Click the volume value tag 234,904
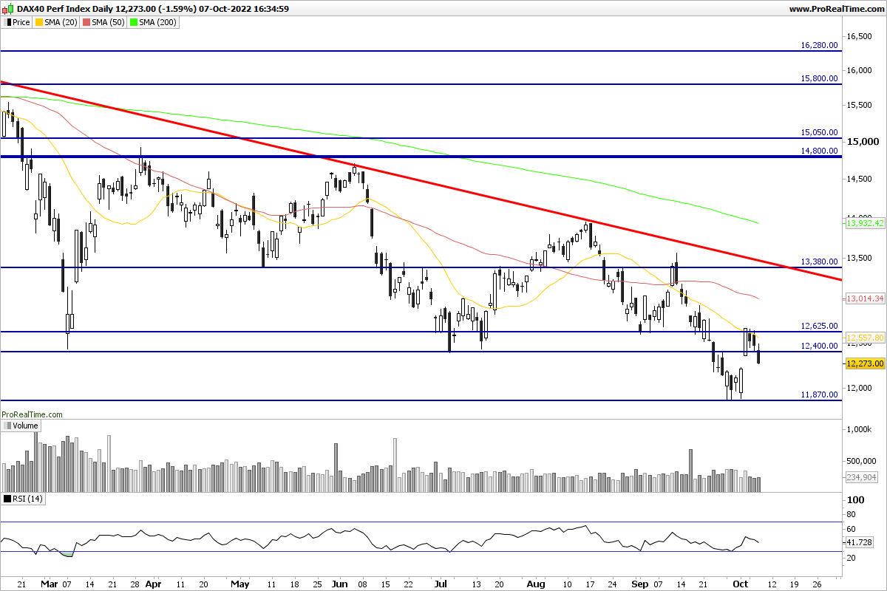 pyautogui.click(x=862, y=477)
